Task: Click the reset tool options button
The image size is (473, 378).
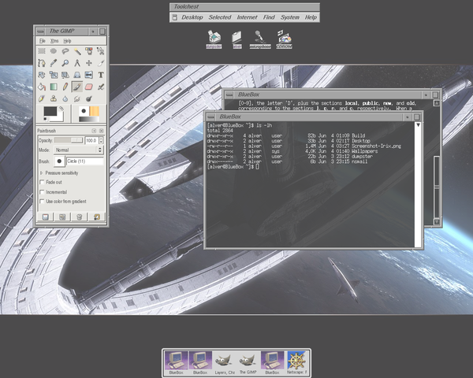Action: [96, 217]
